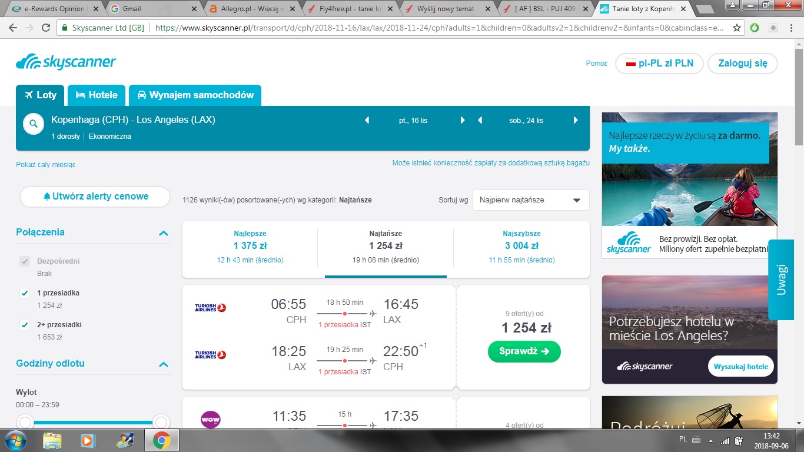Select previous day for sob., 24 lis return

(x=480, y=120)
